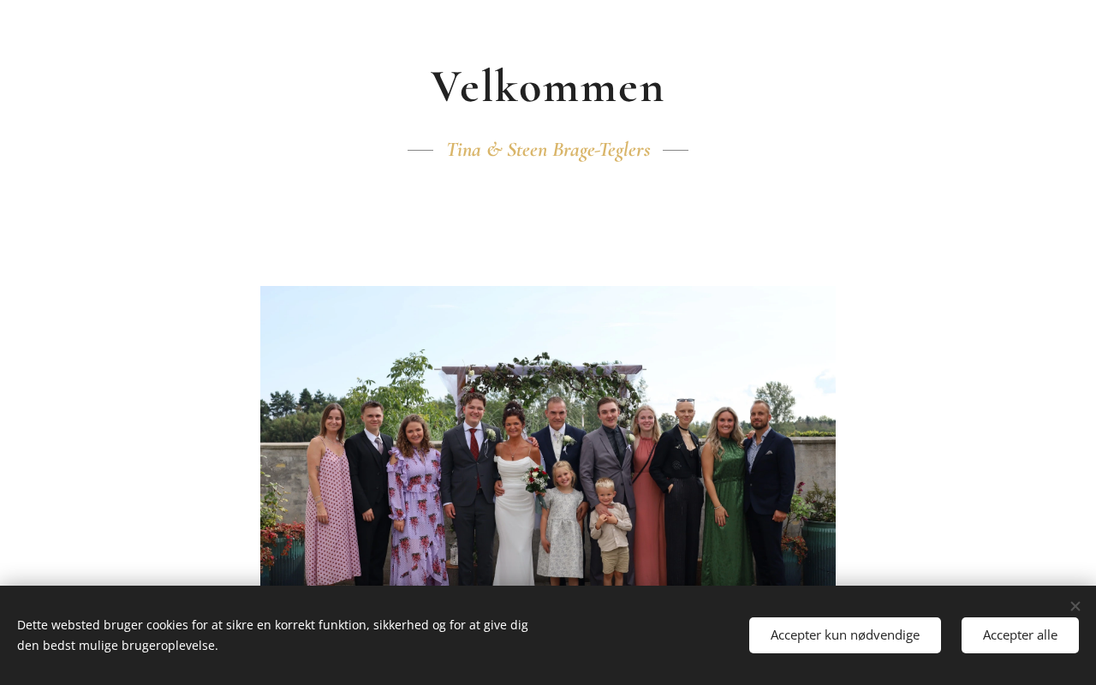This screenshot has height=685, width=1096.
Task: Click the cookie notice text
Action: tap(272, 635)
